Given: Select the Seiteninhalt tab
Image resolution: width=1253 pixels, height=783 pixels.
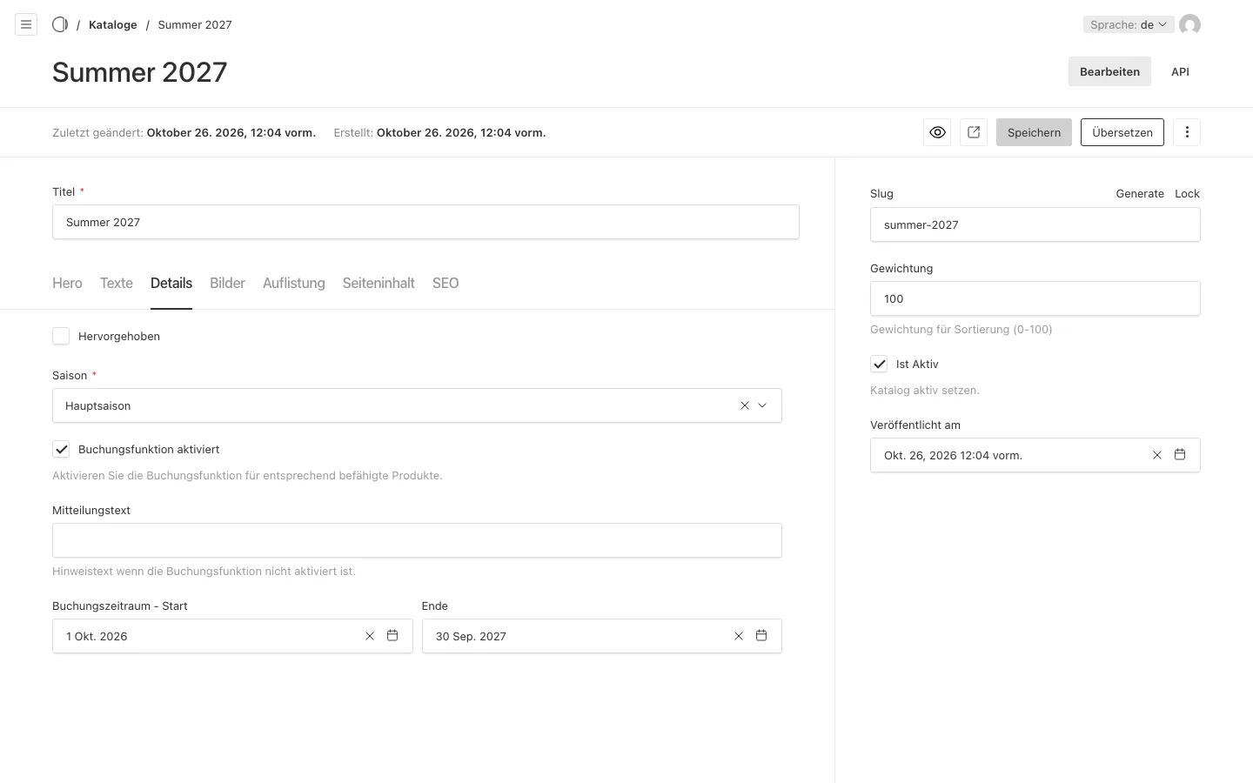Looking at the screenshot, I should [x=379, y=284].
